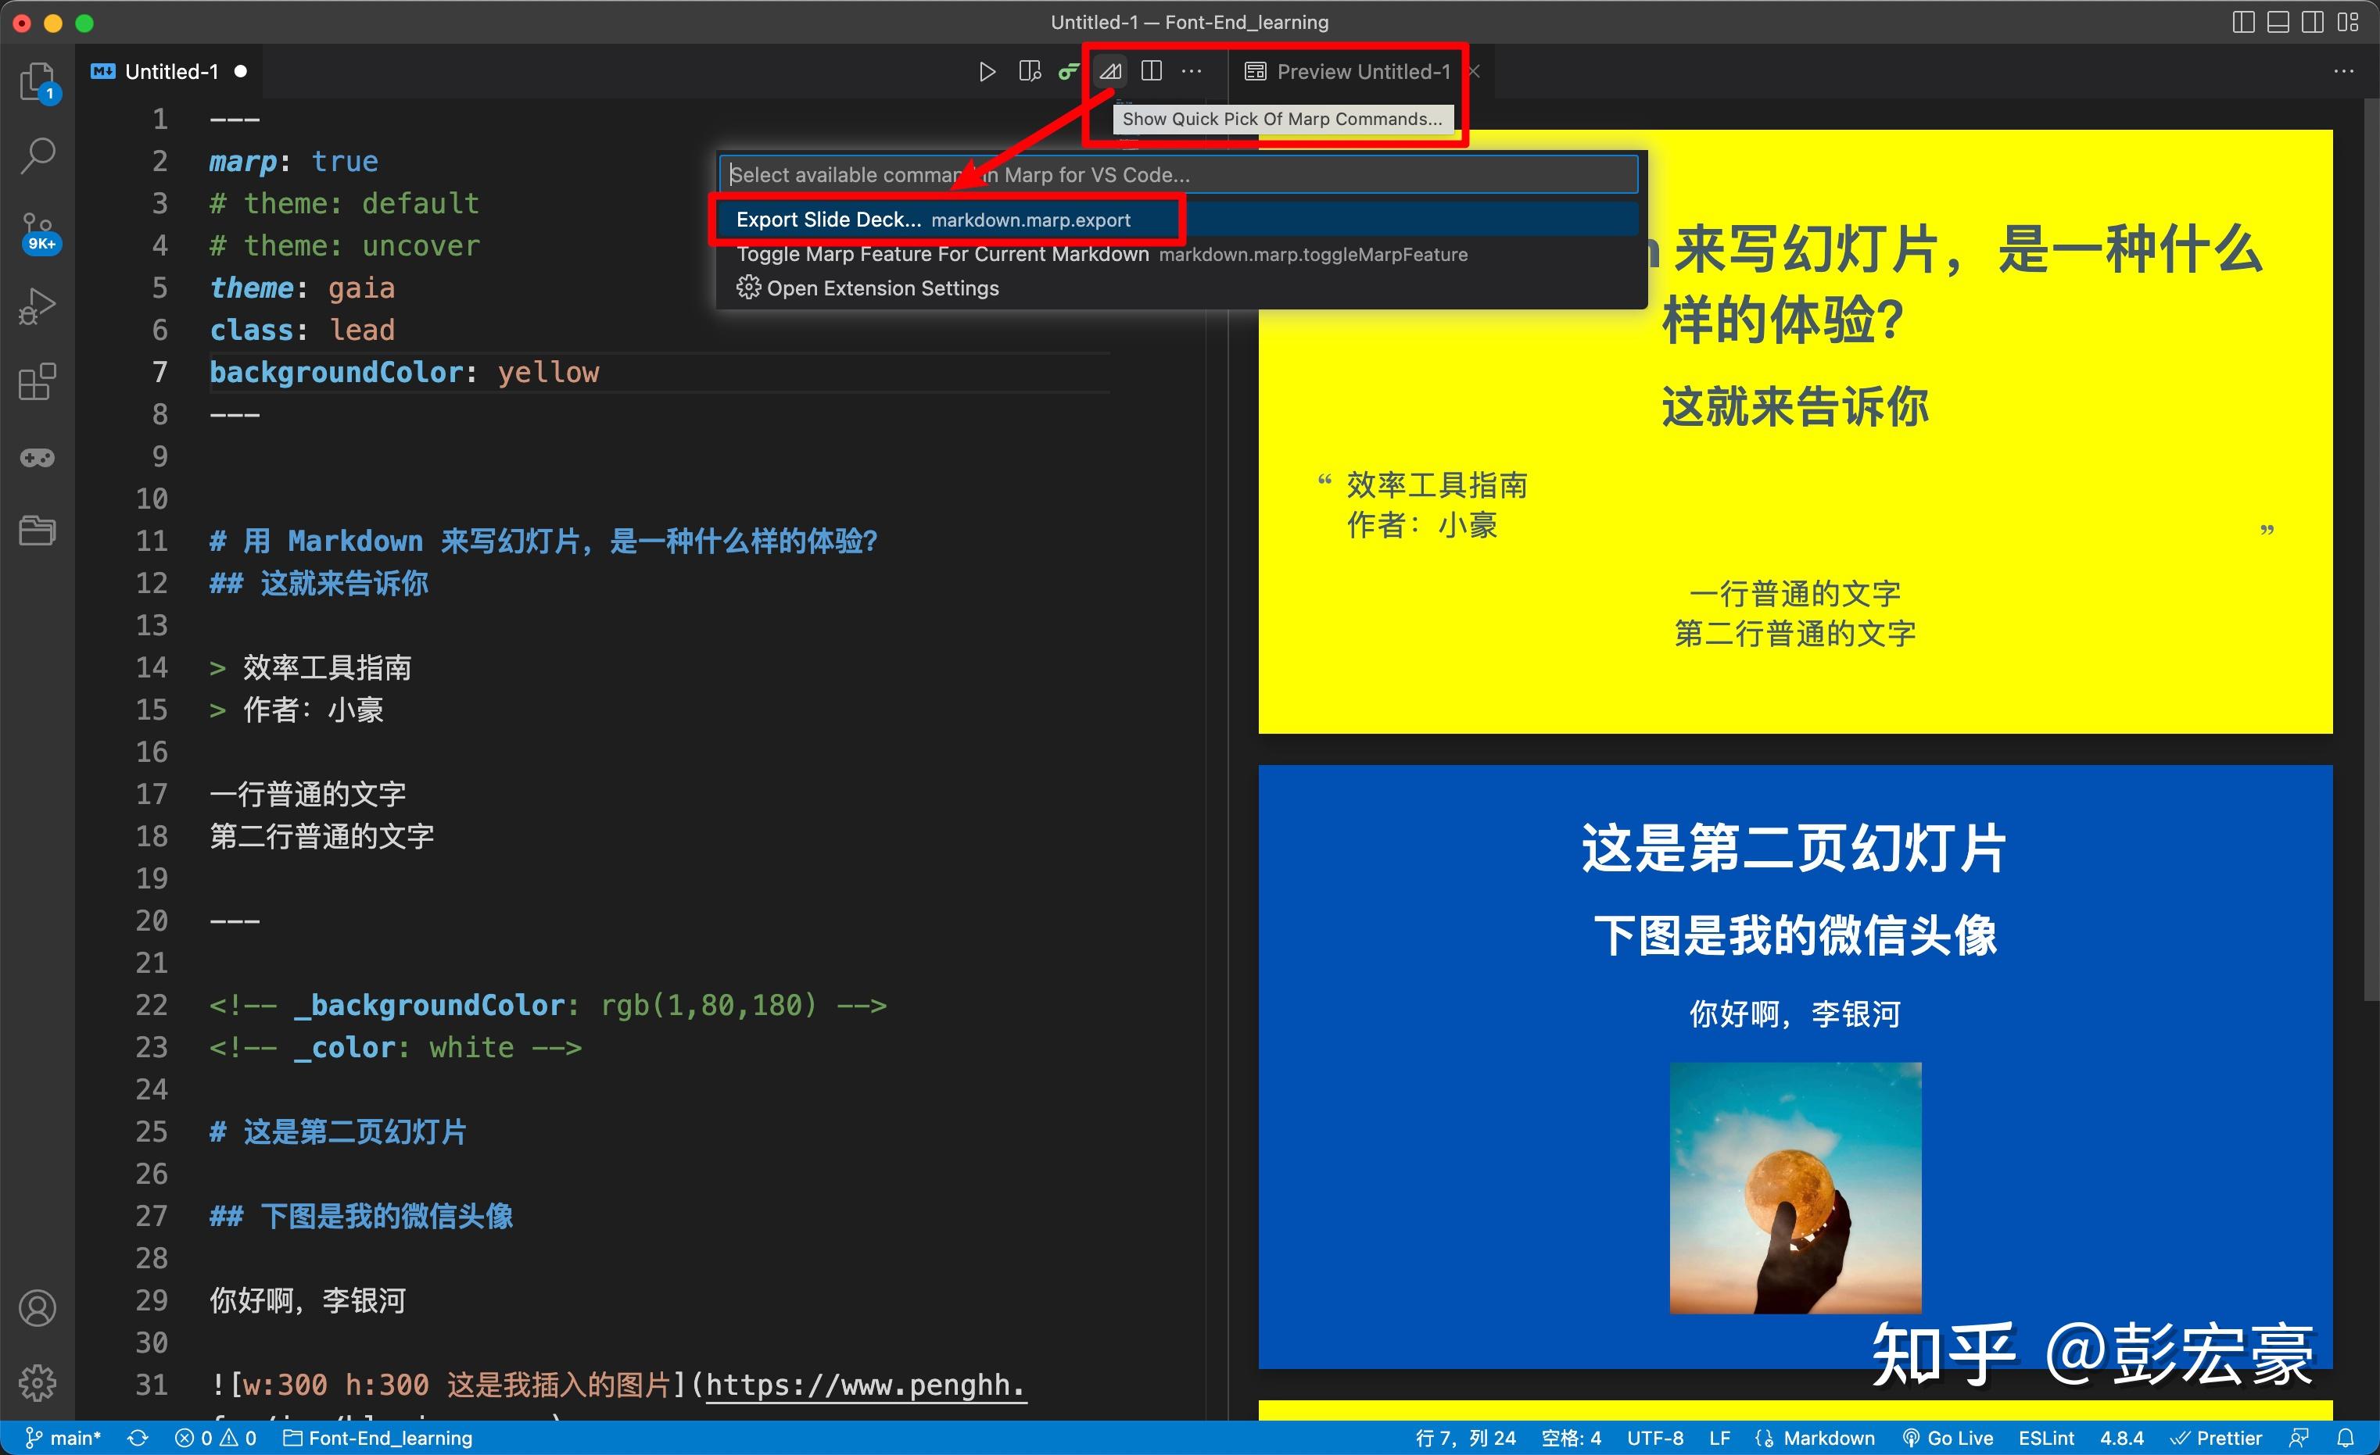Screen dimensions: 2380x1455
Task: Open the Accounts menu in sidebar
Action: point(37,1308)
